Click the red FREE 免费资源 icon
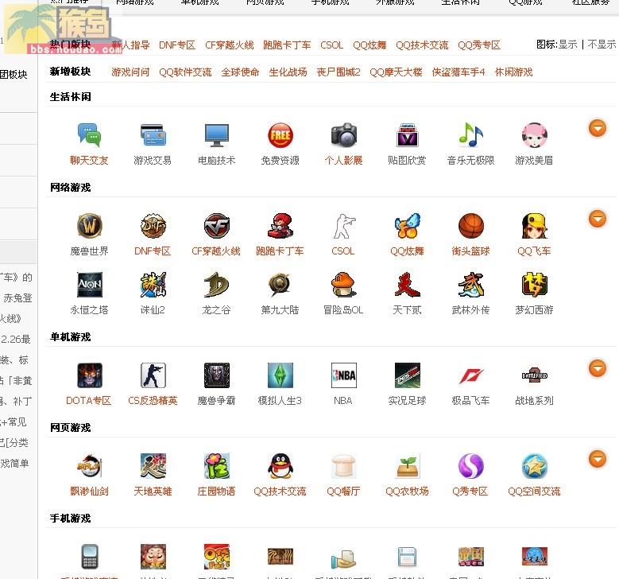Screen dimensions: 619x579 (x=280, y=134)
